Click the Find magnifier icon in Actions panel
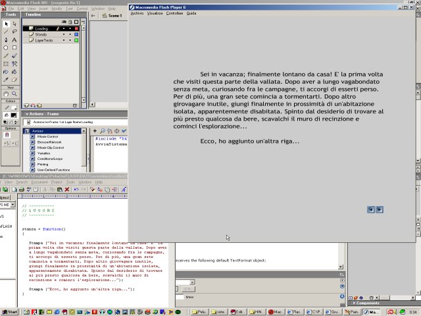The width and height of the screenshot is (421, 316). pos(103,131)
